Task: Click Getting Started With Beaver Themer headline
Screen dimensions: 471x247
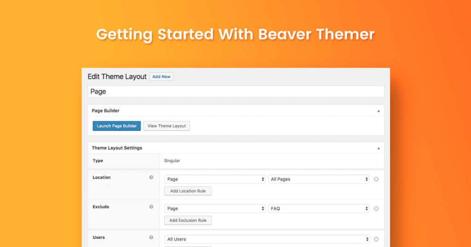Action: click(235, 34)
